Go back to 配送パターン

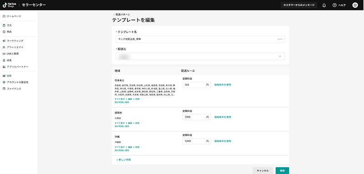click(121, 15)
